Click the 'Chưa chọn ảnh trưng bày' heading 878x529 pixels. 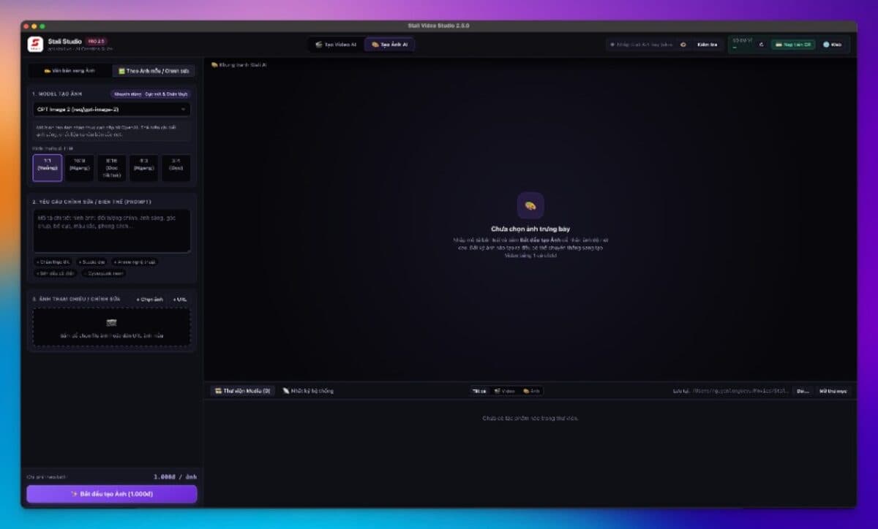pos(530,229)
